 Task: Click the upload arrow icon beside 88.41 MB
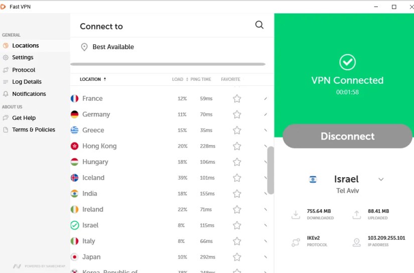click(x=357, y=215)
